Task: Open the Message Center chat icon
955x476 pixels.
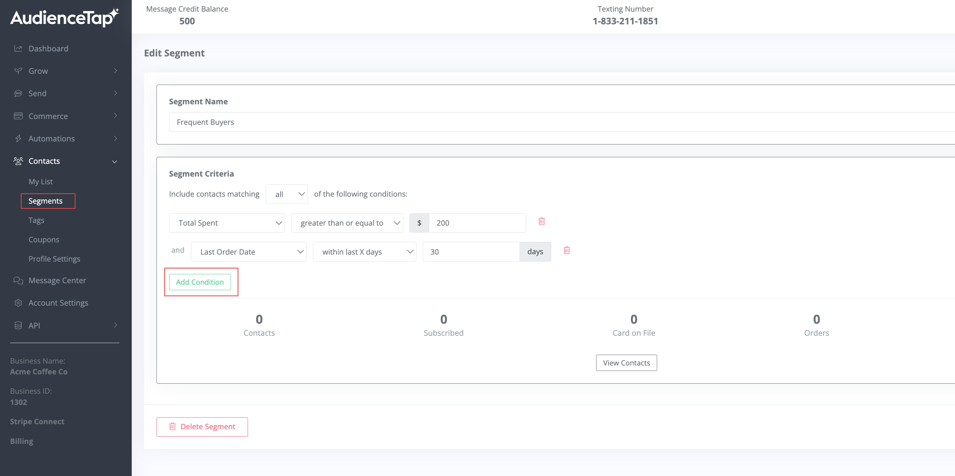Action: click(x=18, y=280)
